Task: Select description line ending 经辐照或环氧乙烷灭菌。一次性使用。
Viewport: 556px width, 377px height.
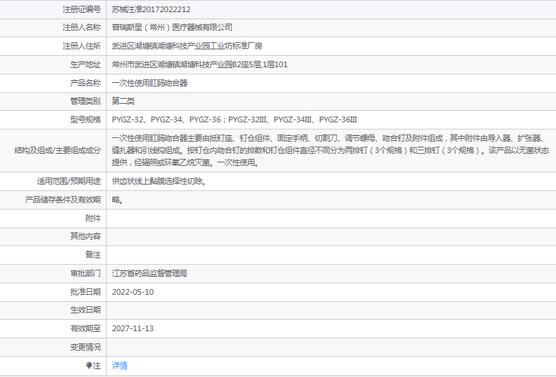Action: [186, 163]
